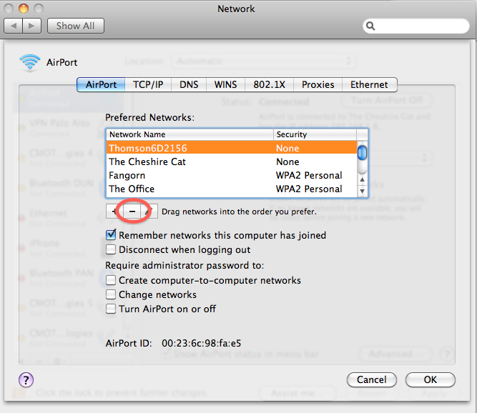
Task: Open the DNS tab
Action: pyautogui.click(x=189, y=84)
